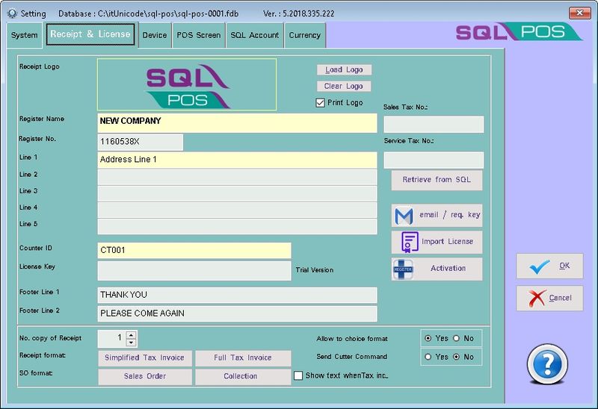Select No for Allow to choice format
Image resolution: width=598 pixels, height=409 pixels.
coord(457,339)
